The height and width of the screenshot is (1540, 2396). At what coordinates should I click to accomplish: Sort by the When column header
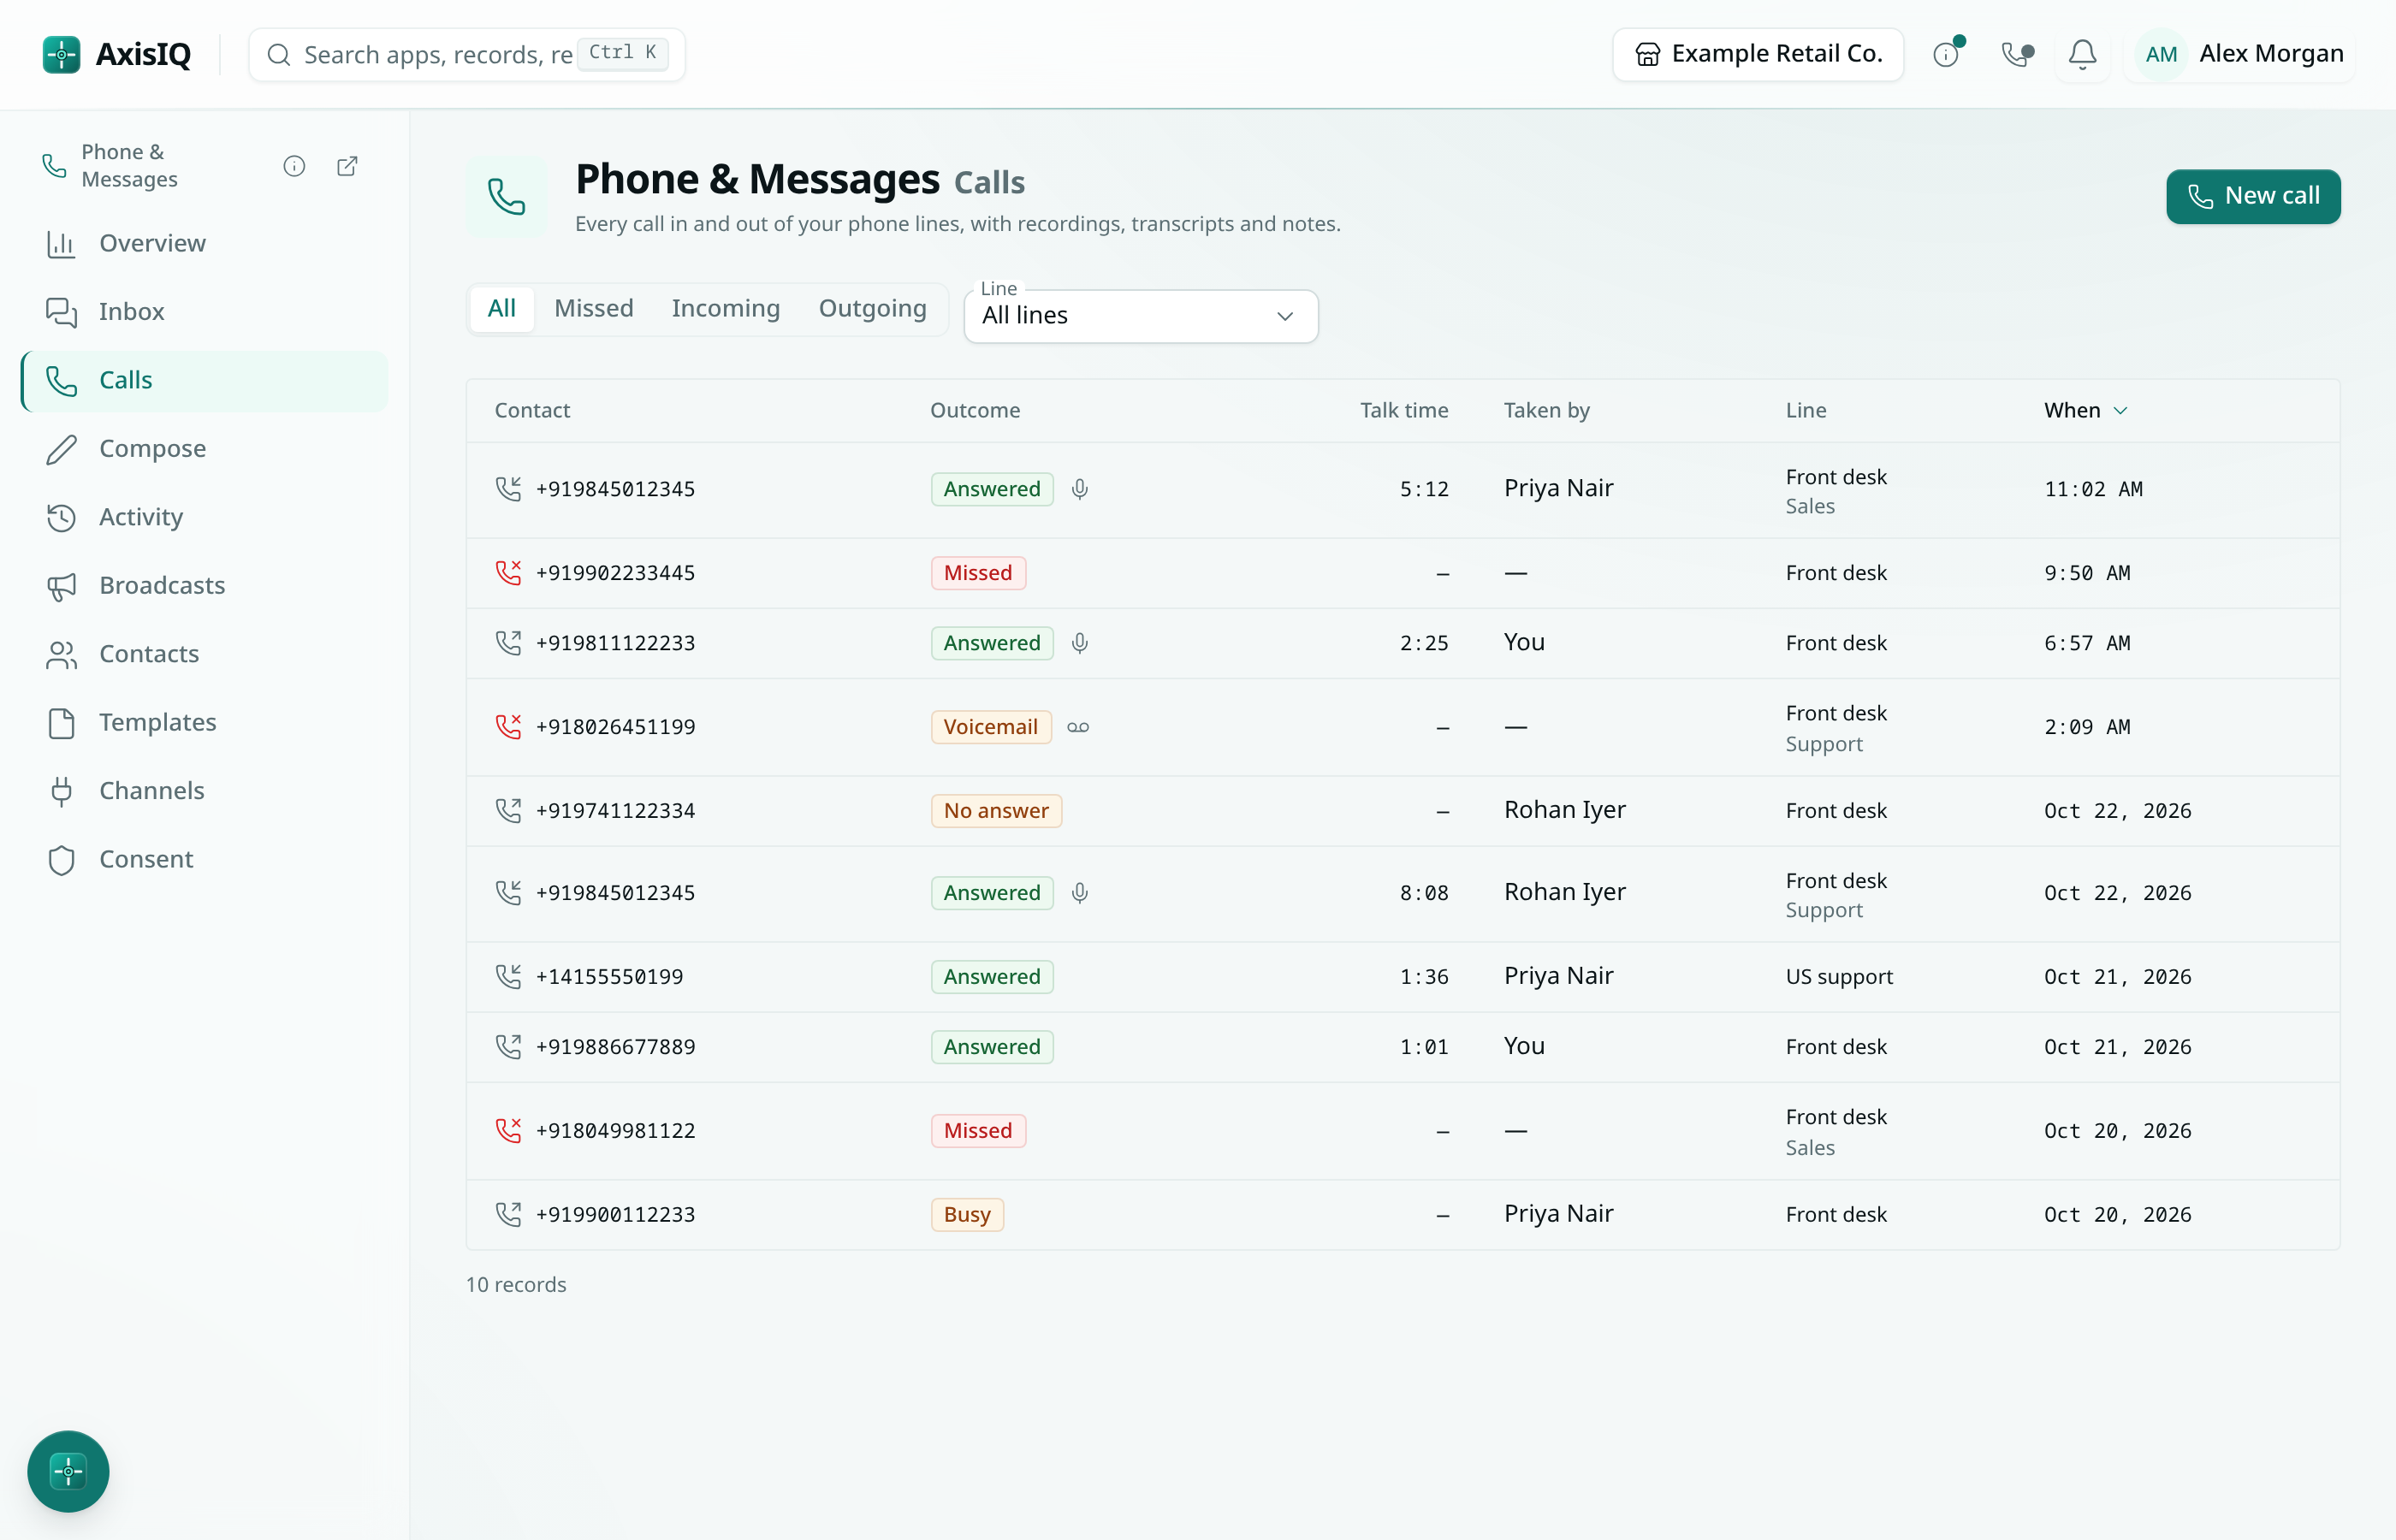click(x=2085, y=410)
